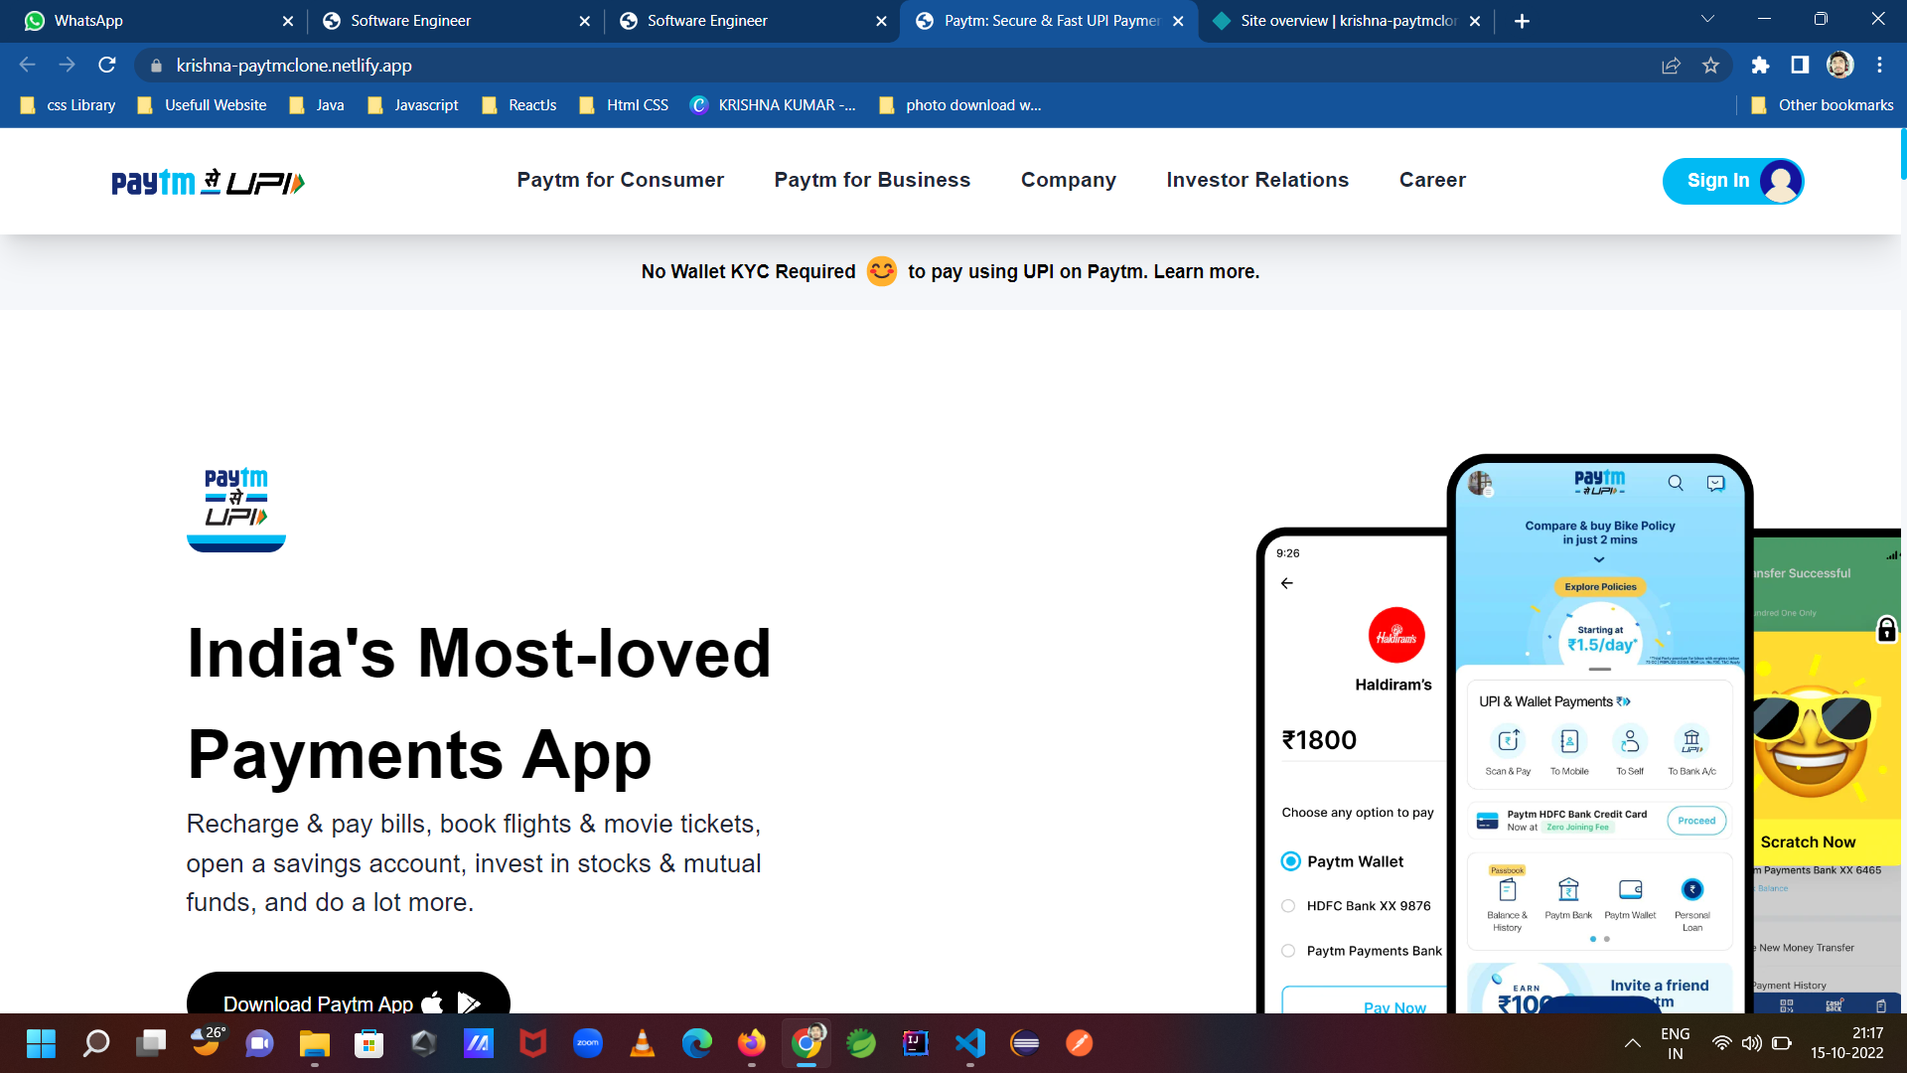The width and height of the screenshot is (1907, 1073).
Task: Click the Haldiram's red logo
Action: tap(1396, 635)
